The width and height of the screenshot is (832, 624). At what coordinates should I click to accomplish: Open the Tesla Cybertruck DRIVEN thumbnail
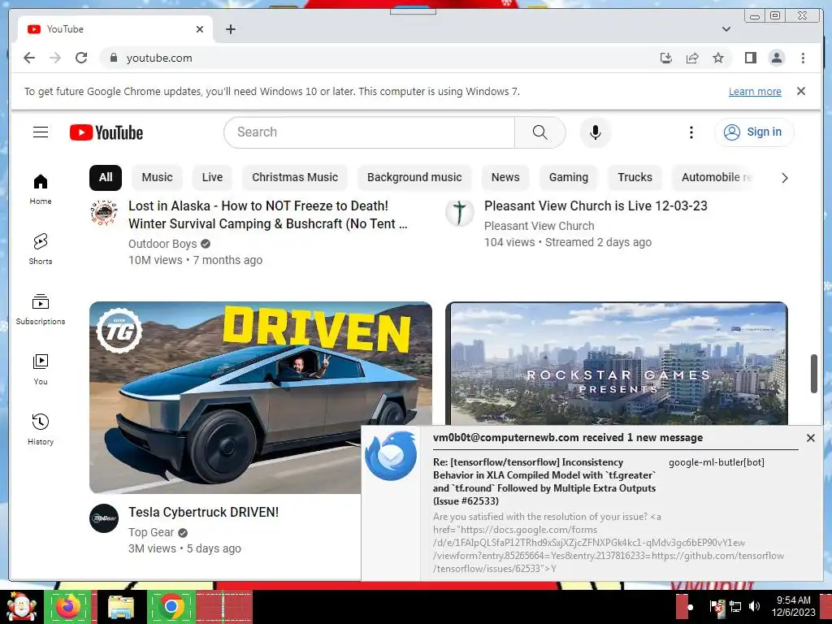261,397
